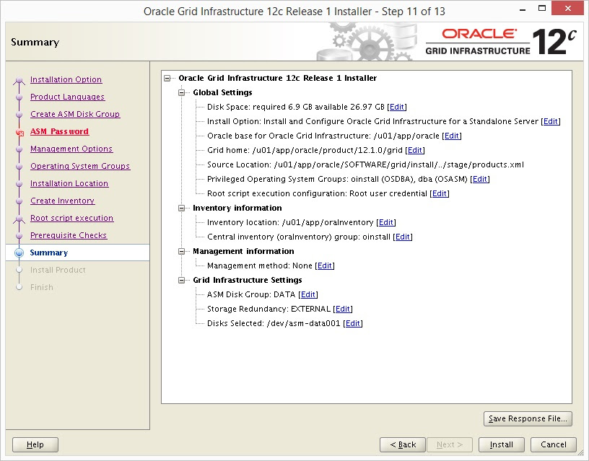Collapse the Grid Infrastructure Settings section

pyautogui.click(x=181, y=280)
